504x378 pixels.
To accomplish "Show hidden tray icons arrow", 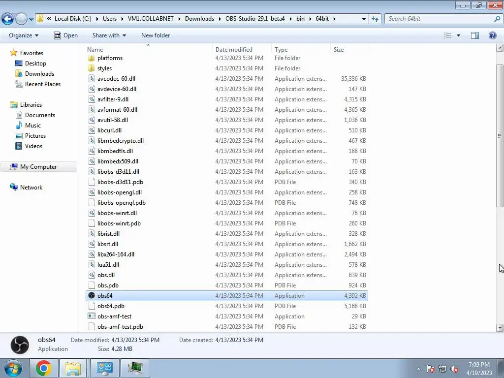I will tap(418, 369).
